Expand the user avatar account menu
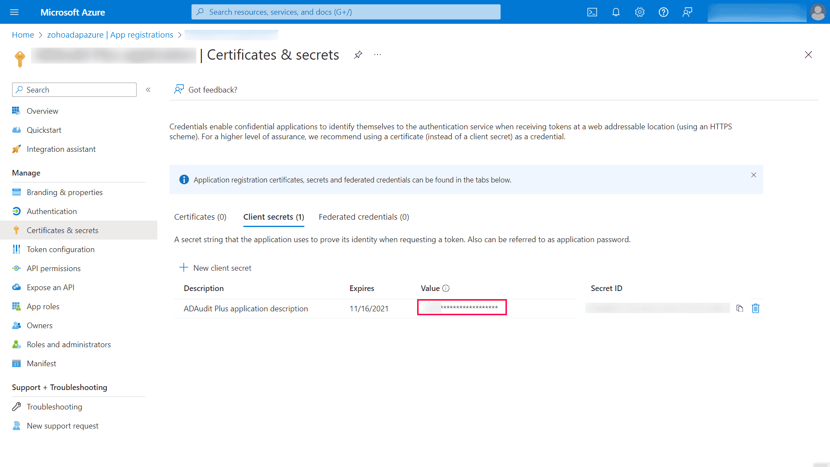Screen dimensions: 830x467 pyautogui.click(x=817, y=12)
